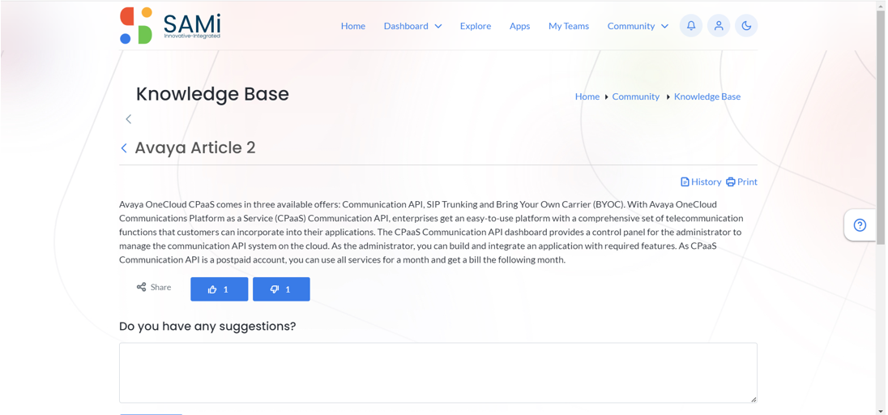Viewport: 888px width, 415px height.
Task: Click the thumbs down dislike button
Action: tap(281, 289)
